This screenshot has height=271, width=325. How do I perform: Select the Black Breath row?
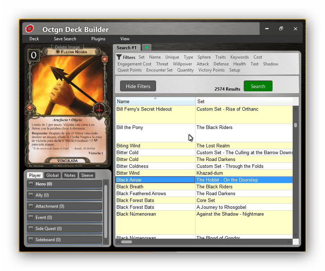click(204, 187)
